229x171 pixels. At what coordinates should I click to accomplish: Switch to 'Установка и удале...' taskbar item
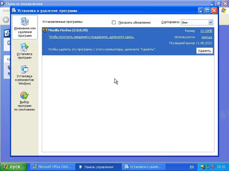click(x=144, y=167)
